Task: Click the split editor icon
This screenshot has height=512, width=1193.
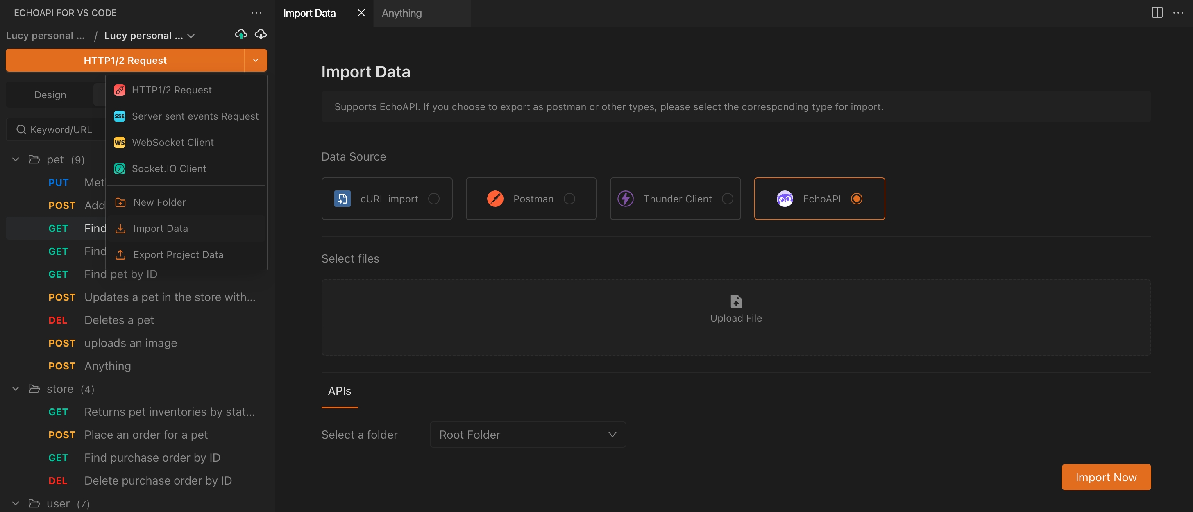Action: (1157, 13)
